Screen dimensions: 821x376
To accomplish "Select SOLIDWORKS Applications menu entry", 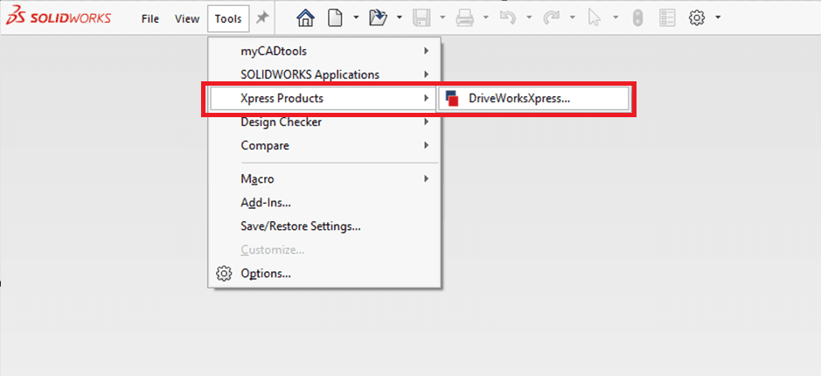I will tap(310, 75).
